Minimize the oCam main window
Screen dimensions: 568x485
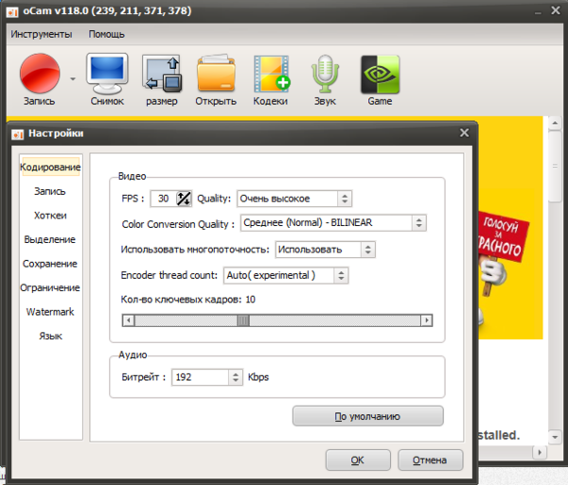point(538,12)
